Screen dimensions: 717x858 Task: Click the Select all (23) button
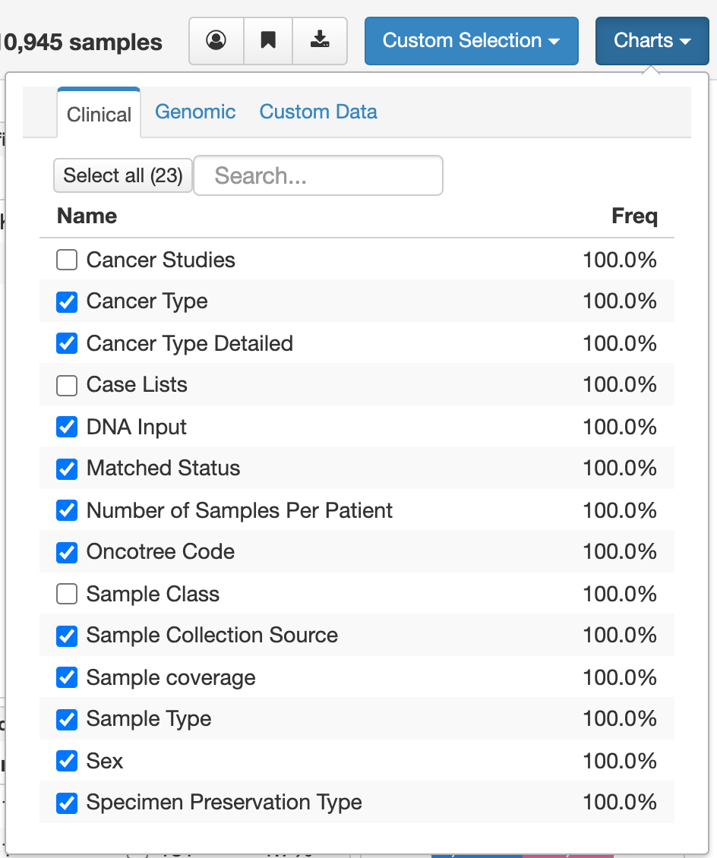122,175
